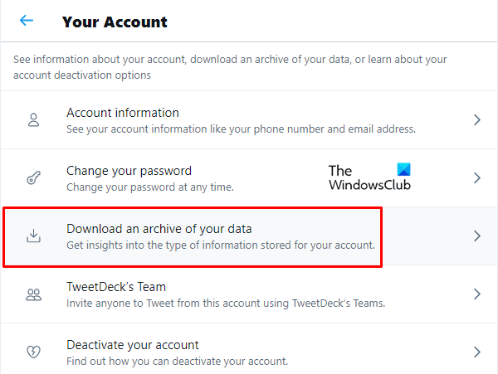498x374 pixels.
Task: Click the broken heart deactivate icon
Action: 33,352
